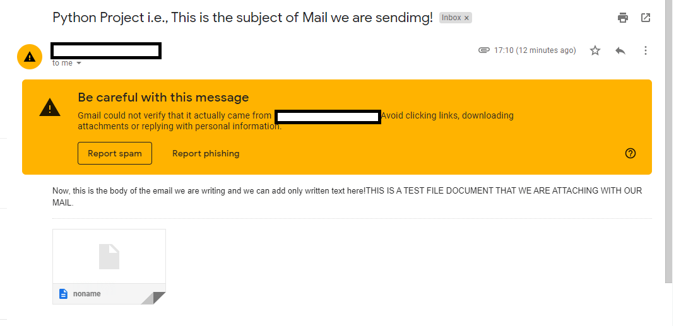
Task: Click Report phishing
Action: (206, 153)
